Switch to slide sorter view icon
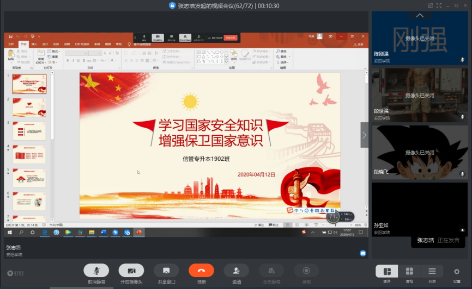 coord(297,225)
